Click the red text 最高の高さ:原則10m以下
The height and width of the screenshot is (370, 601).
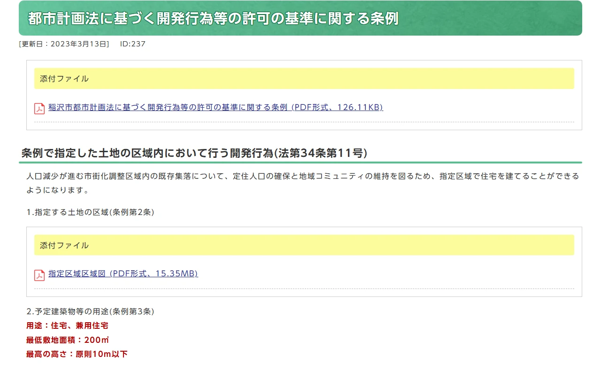[77, 354]
